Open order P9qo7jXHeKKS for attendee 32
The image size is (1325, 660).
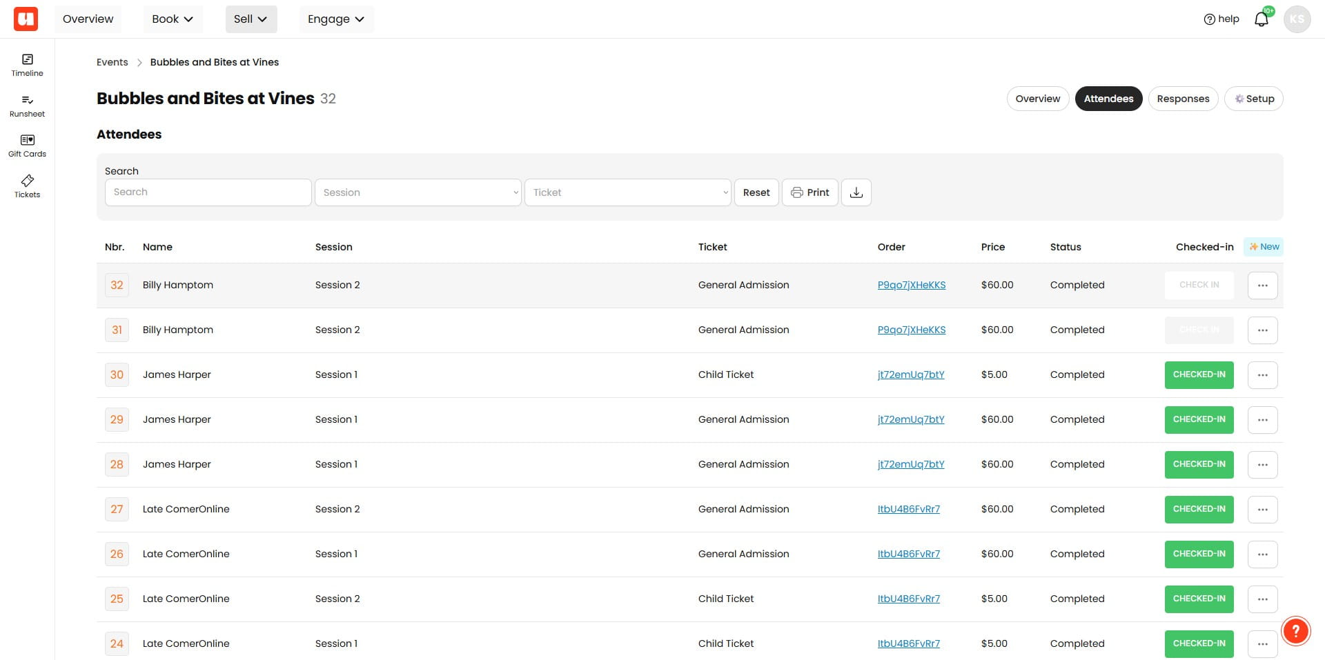911,285
